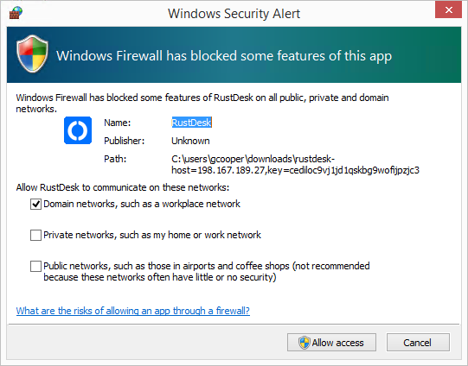The width and height of the screenshot is (468, 366).
Task: Enable the Public networks checkbox
Action: [x=35, y=266]
